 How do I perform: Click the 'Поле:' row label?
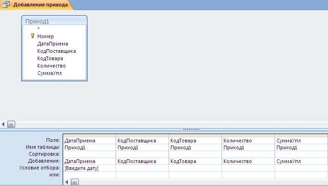pos(53,140)
